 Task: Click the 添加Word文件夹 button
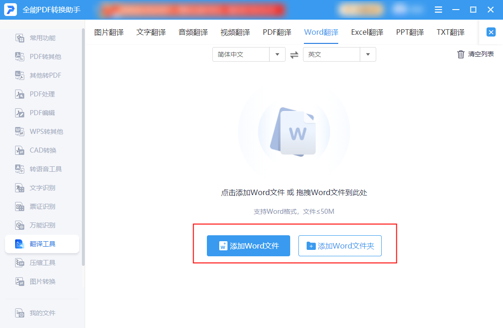pyautogui.click(x=340, y=246)
